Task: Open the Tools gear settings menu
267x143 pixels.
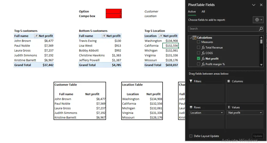Action: [258, 20]
